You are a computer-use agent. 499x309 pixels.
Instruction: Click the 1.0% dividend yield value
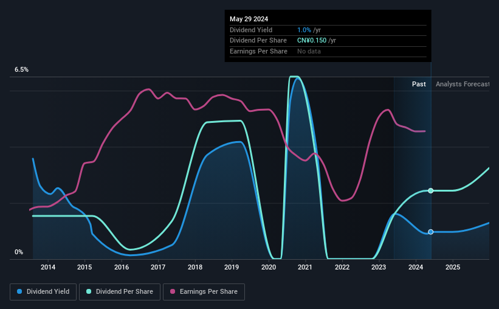pyautogui.click(x=304, y=30)
